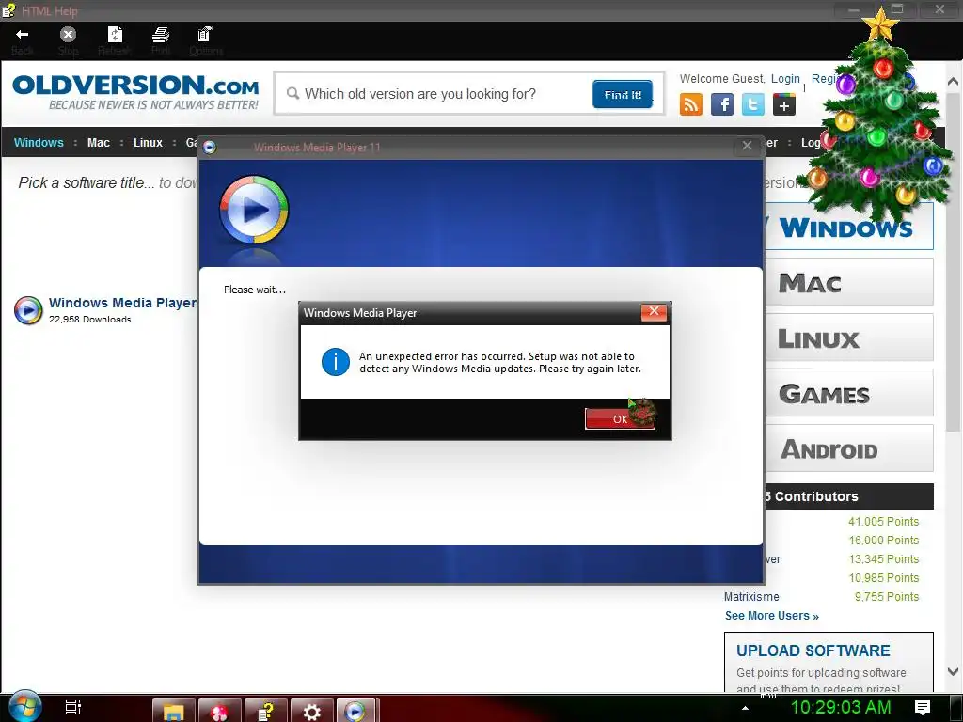Click the 9,755 Points entry
The width and height of the screenshot is (963, 722).
coord(886,597)
